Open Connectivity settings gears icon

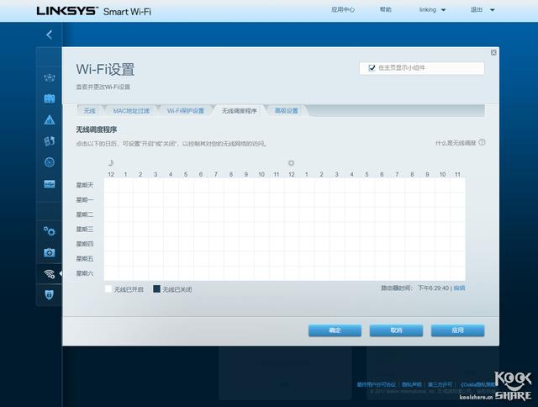click(50, 231)
